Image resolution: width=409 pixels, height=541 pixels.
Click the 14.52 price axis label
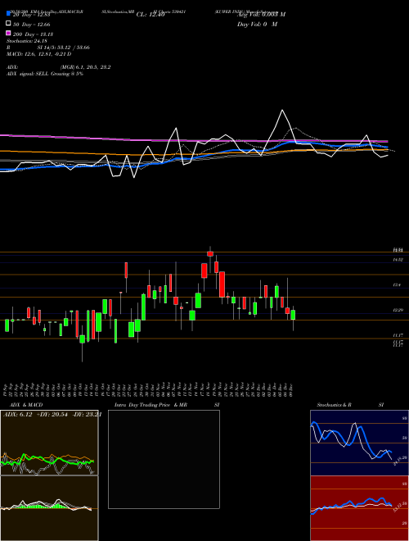click(x=398, y=260)
